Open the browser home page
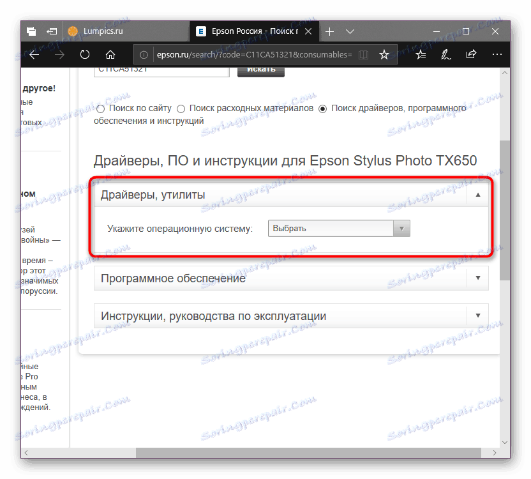 point(110,54)
